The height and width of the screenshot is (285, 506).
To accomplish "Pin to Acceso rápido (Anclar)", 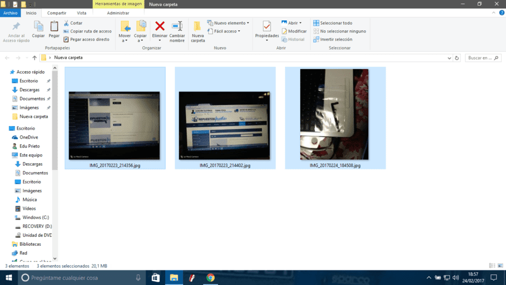I will click(x=16, y=32).
